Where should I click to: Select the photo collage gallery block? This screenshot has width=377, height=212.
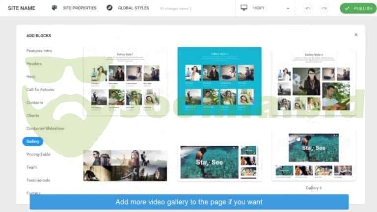pyautogui.click(x=125, y=165)
